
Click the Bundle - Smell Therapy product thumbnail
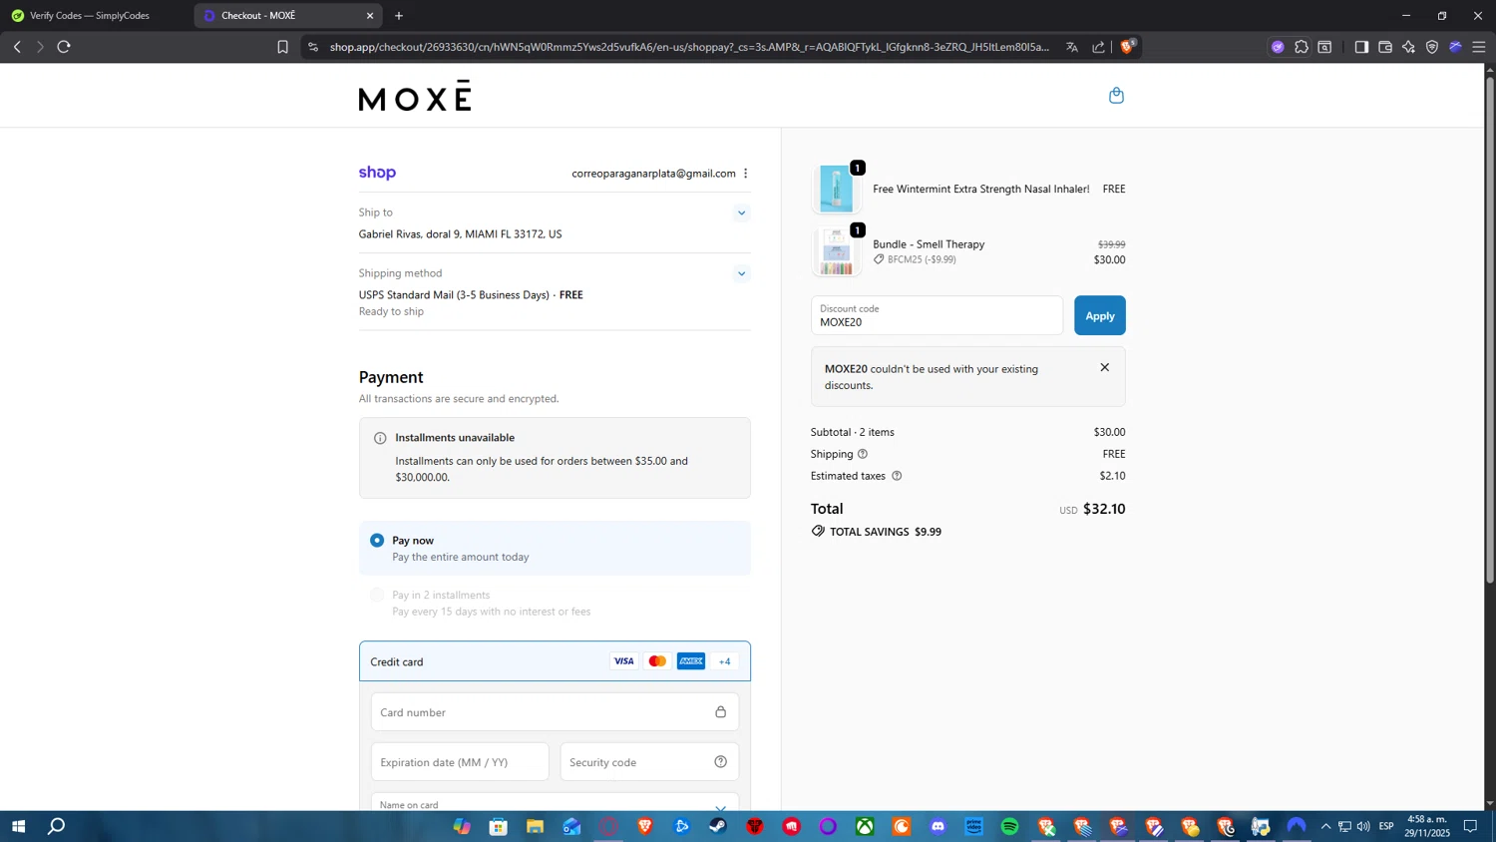point(836,251)
